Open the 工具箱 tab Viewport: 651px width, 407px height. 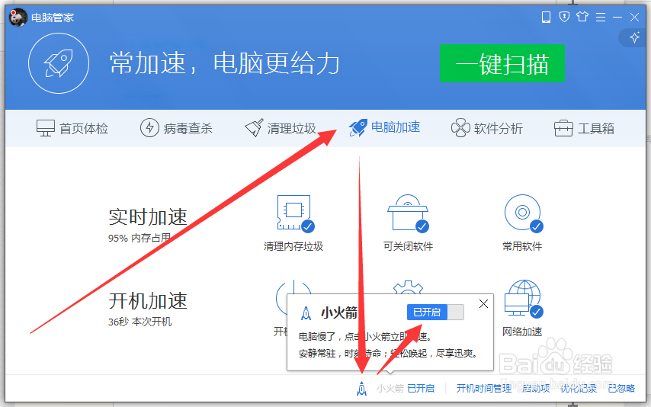point(584,128)
